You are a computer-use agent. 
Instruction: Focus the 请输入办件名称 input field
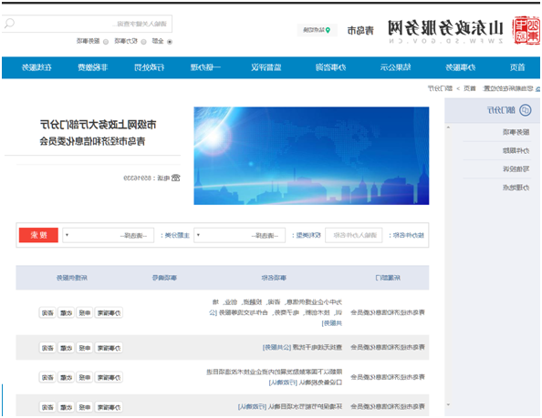(x=354, y=236)
